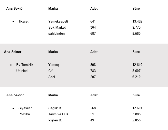Viewport: 168px width, 130px height.
Task: Select the 9.773 duration cell
Action: [x=137, y=28]
